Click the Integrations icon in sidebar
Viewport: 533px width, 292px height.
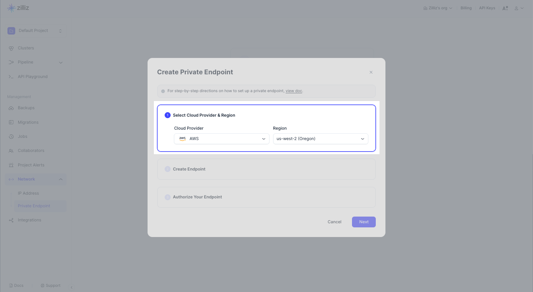11,220
